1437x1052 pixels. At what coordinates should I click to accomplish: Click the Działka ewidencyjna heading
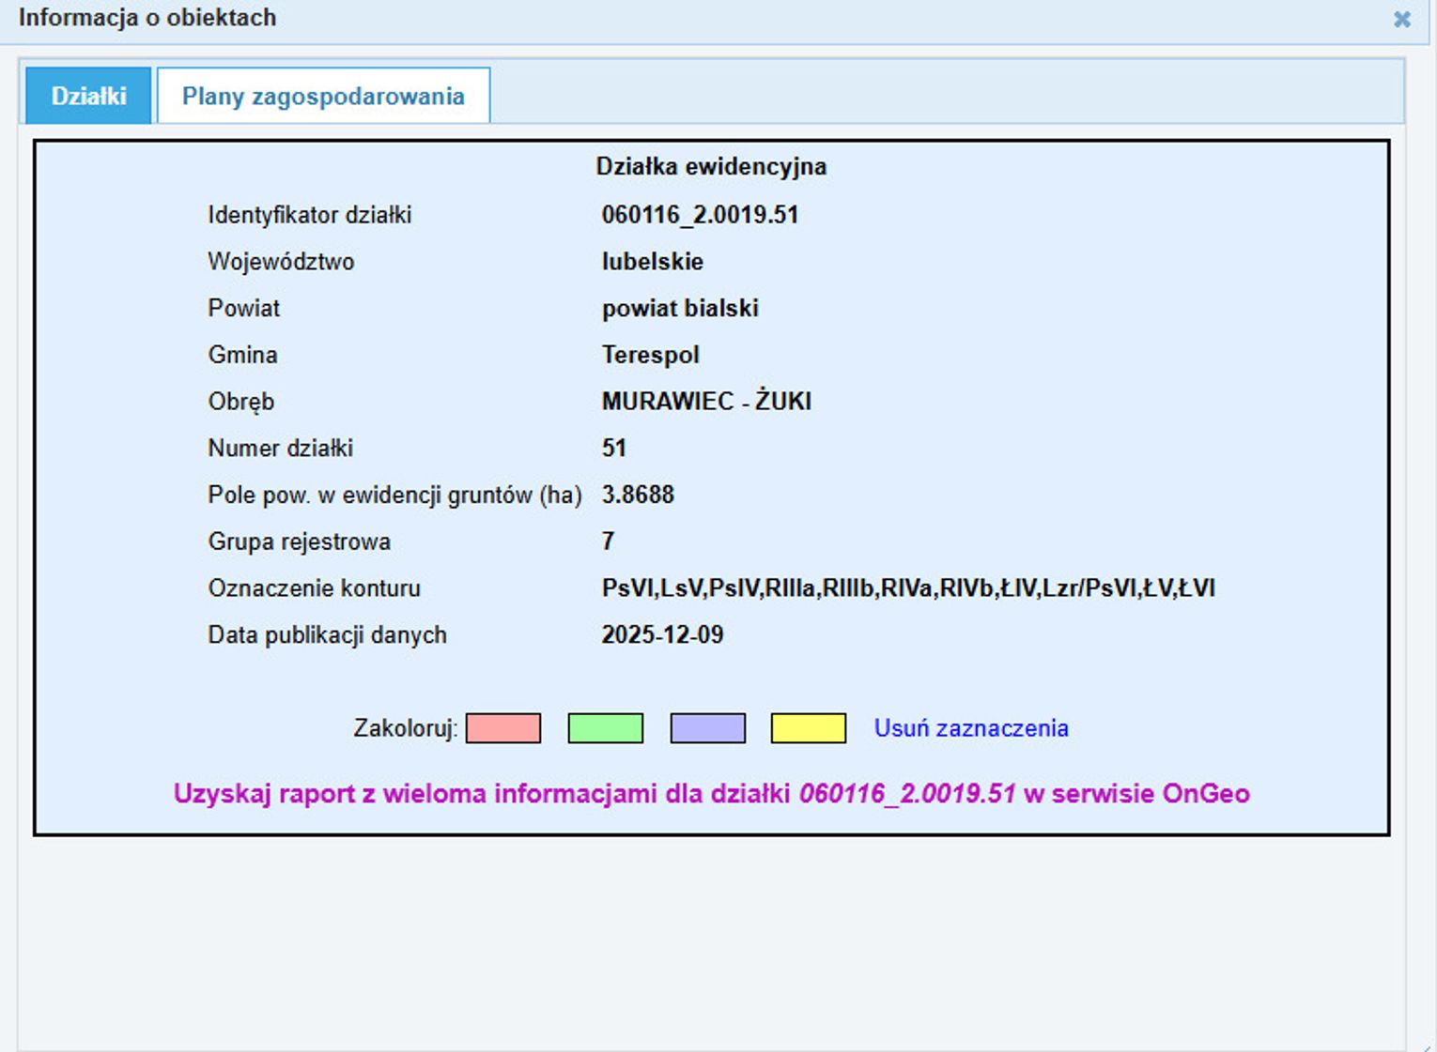pos(711,167)
